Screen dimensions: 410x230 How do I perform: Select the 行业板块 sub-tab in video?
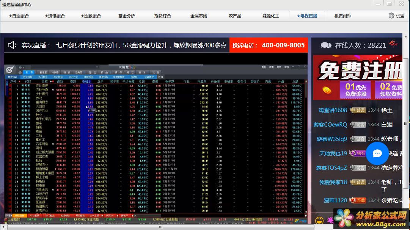(27, 77)
